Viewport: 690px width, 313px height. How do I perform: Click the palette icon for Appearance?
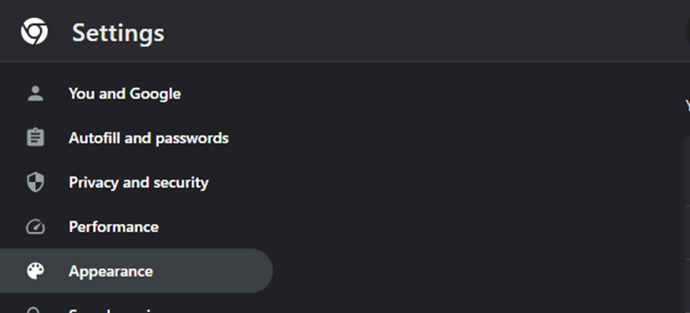(35, 271)
